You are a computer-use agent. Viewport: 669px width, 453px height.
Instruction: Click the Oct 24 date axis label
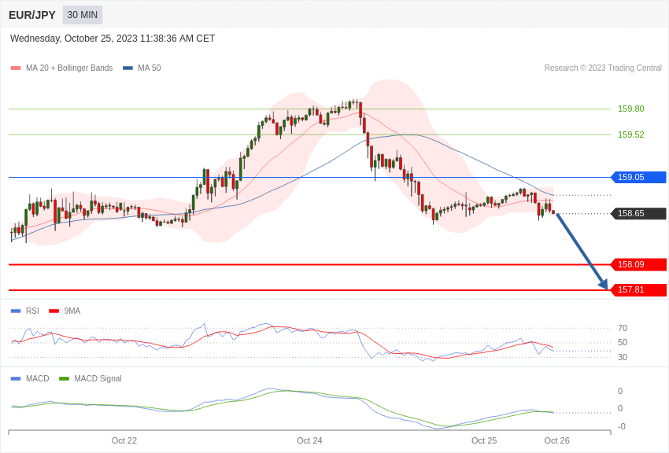[x=309, y=440]
